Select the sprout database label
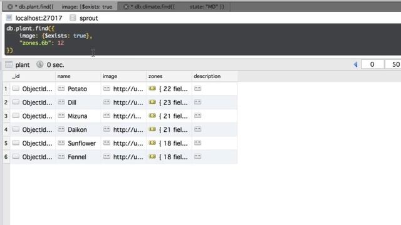The height and width of the screenshot is (225, 401). pos(88,18)
